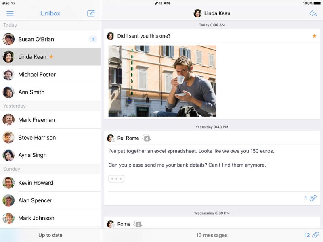Image resolution: width=323 pixels, height=242 pixels.
Task: Tap the Unibox title
Action: (50, 13)
